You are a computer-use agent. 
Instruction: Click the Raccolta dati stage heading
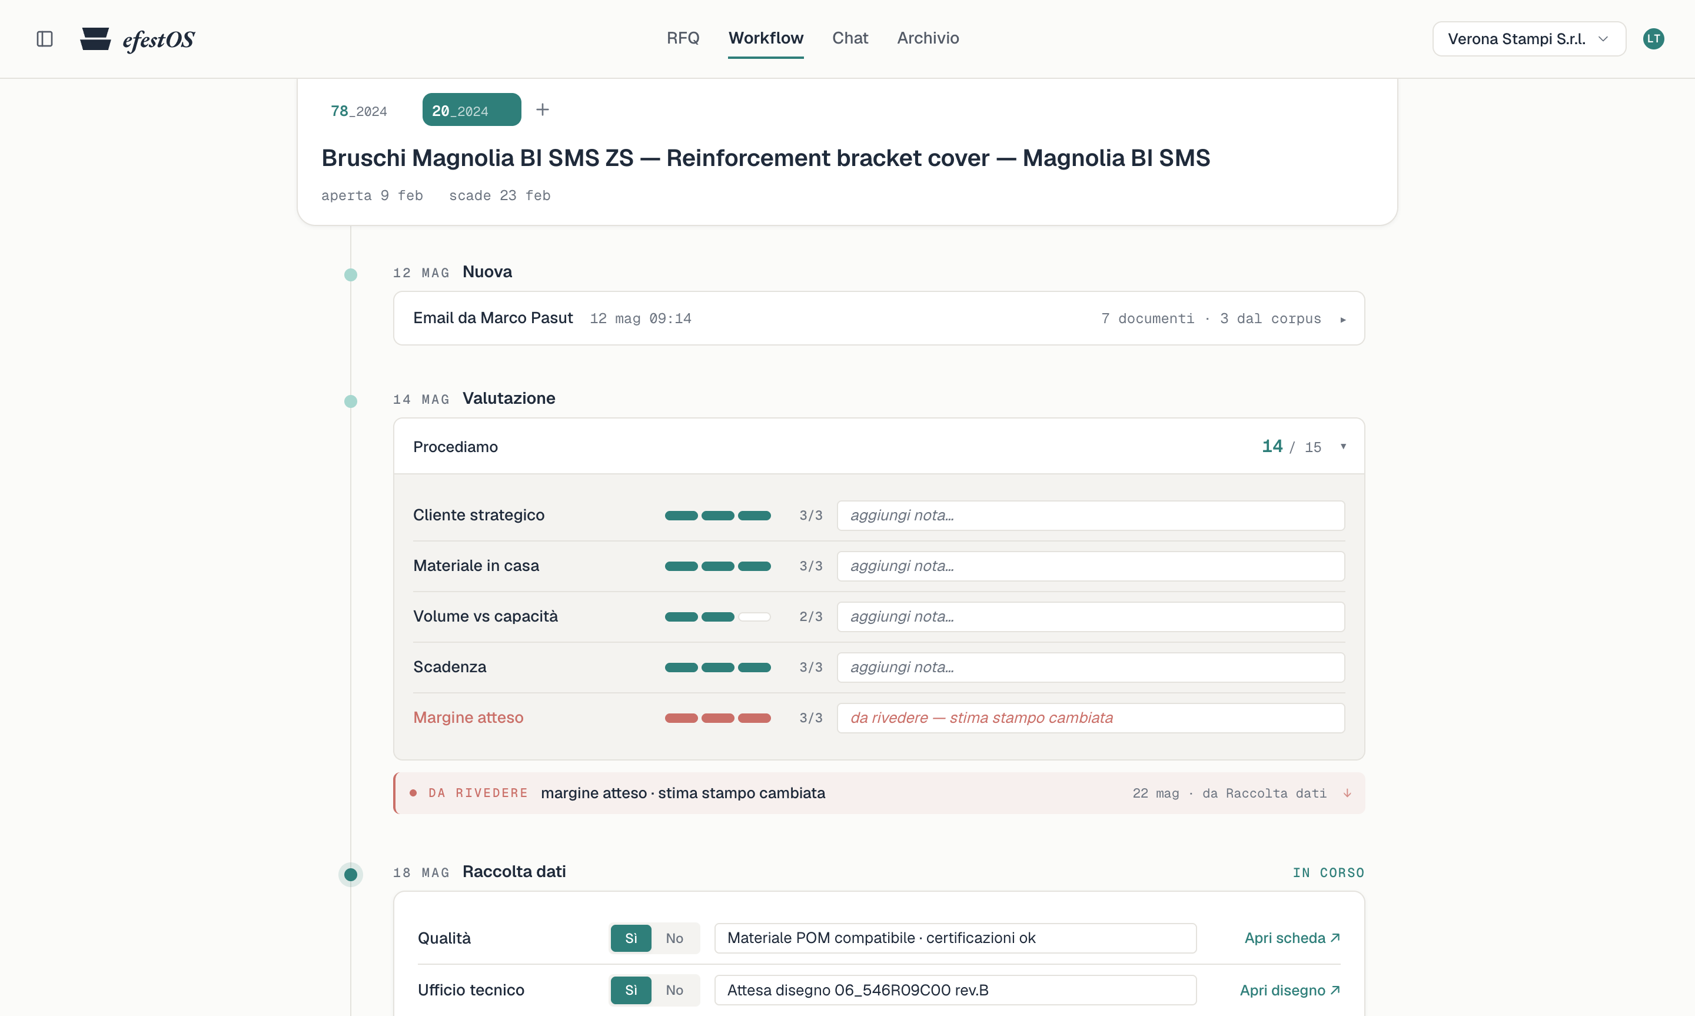514,872
